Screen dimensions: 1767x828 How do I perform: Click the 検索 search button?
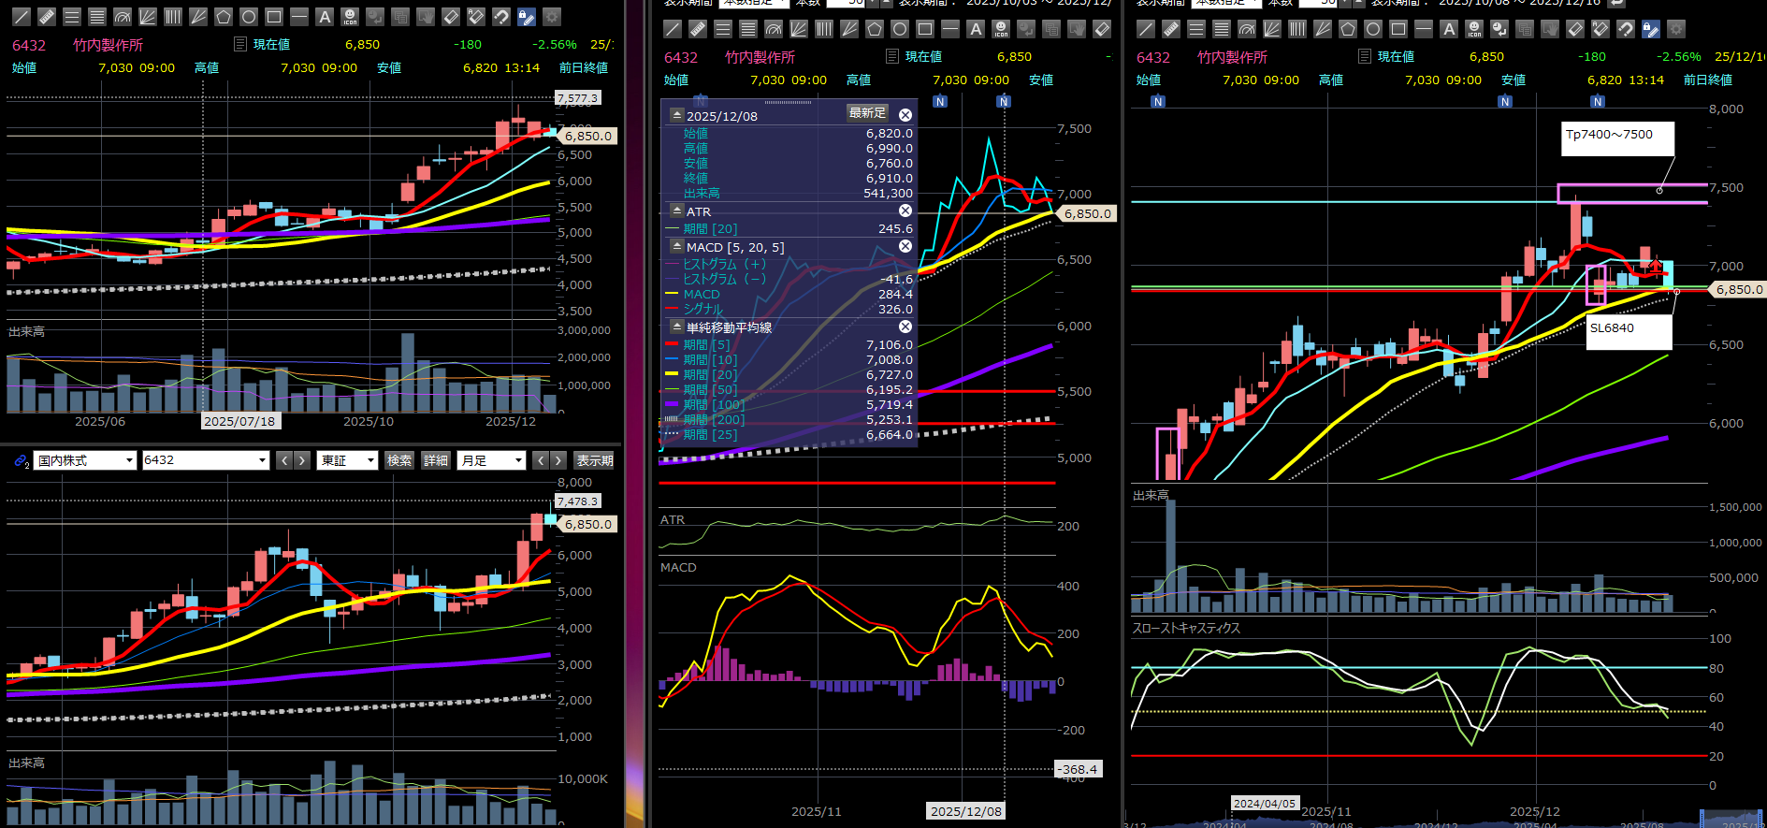point(399,460)
